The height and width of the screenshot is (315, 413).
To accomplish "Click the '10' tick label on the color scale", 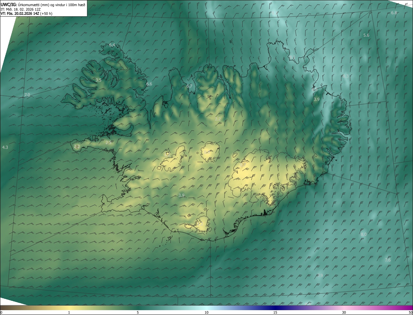I will tap(206, 312).
